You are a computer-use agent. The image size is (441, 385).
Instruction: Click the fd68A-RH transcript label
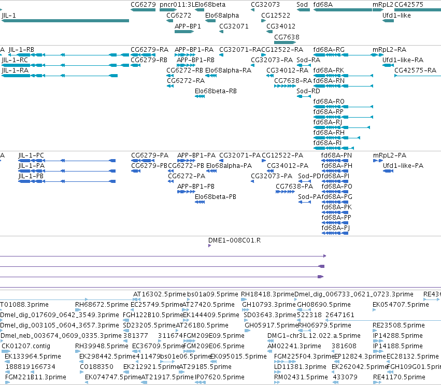click(329, 133)
